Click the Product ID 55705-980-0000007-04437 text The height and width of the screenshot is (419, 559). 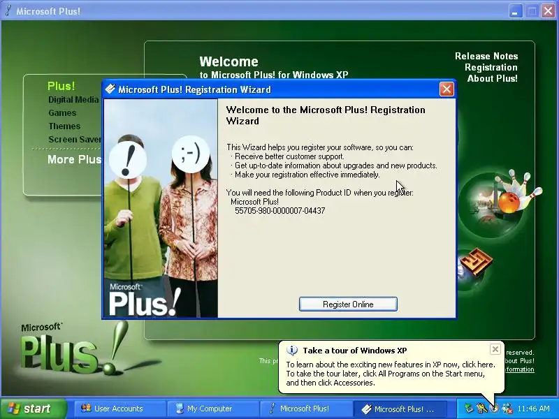280,211
